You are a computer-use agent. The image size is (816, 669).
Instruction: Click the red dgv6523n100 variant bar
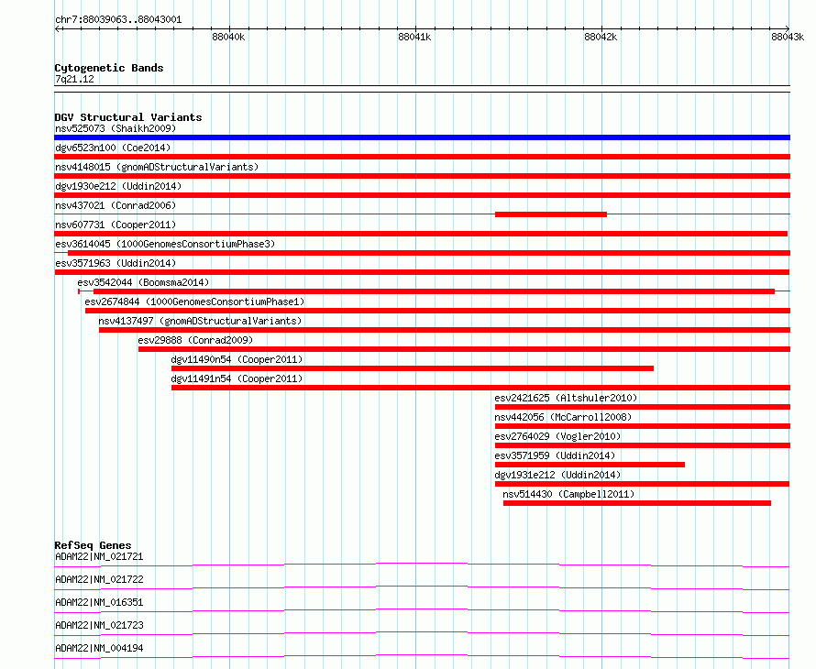pos(422,157)
